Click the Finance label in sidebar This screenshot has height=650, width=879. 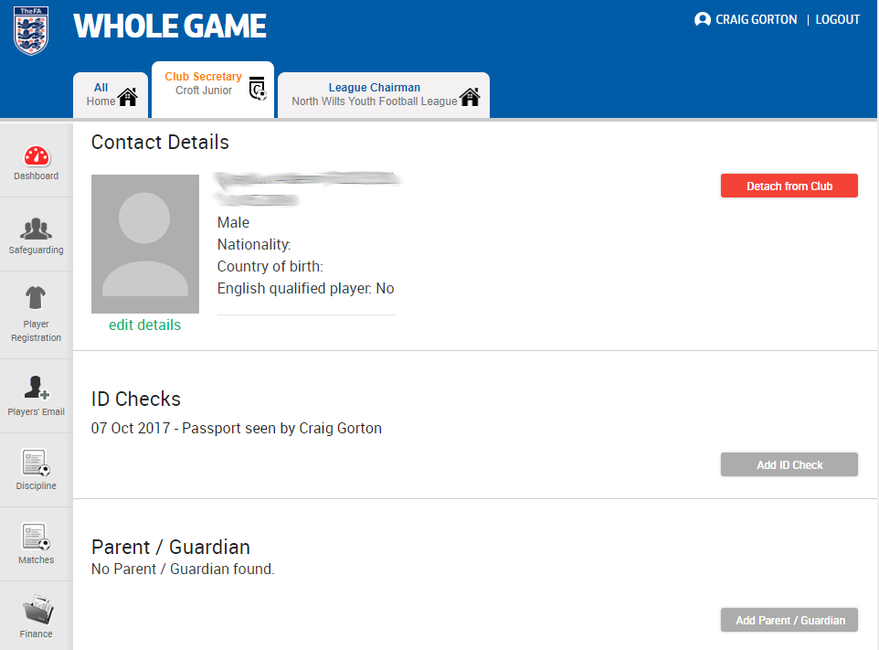pos(36,634)
